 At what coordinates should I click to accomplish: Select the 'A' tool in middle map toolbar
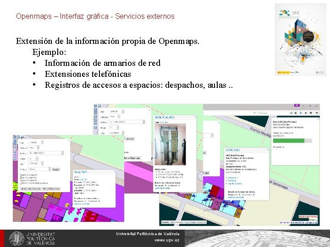click(x=95, y=128)
